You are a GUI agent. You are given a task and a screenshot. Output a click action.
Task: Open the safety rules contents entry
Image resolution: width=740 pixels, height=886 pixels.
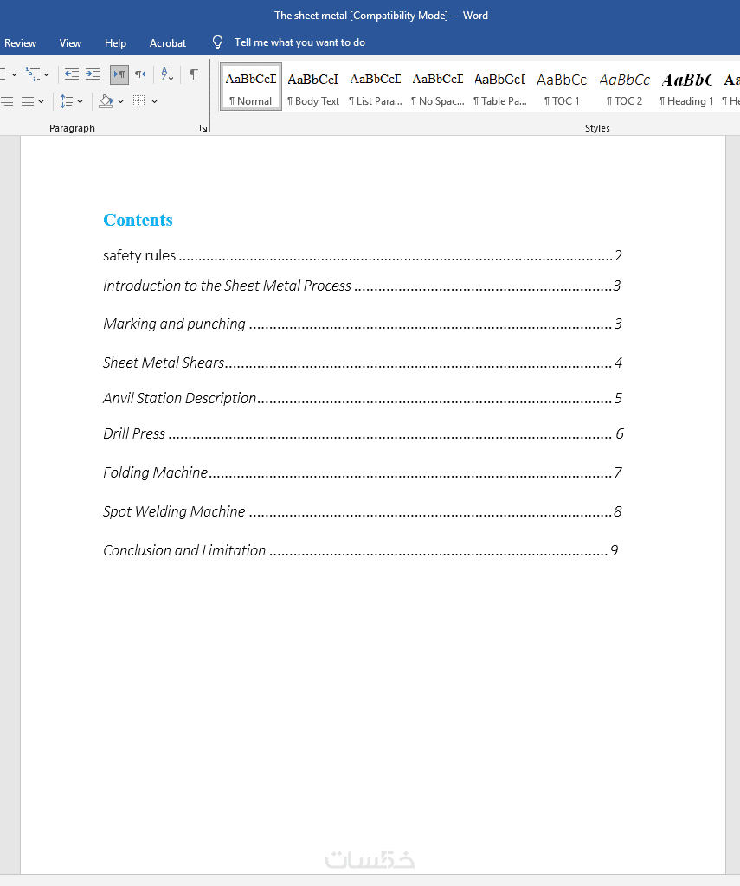(363, 255)
